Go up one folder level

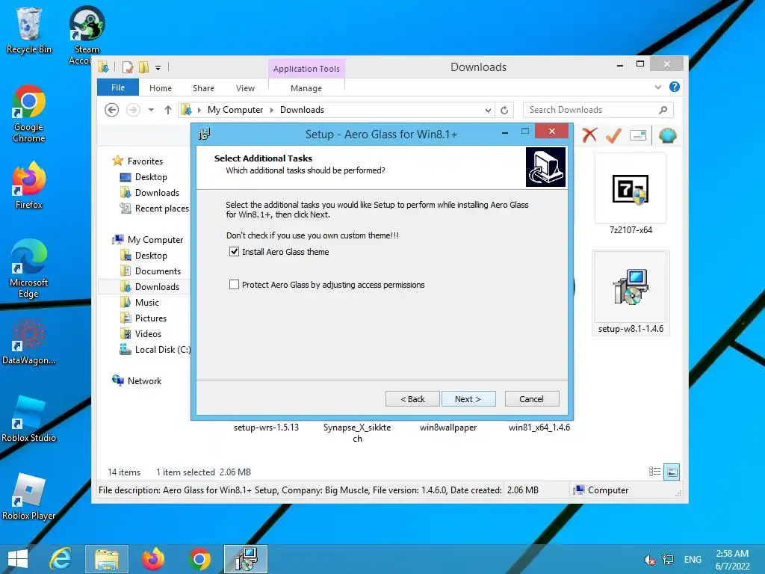pyautogui.click(x=168, y=110)
